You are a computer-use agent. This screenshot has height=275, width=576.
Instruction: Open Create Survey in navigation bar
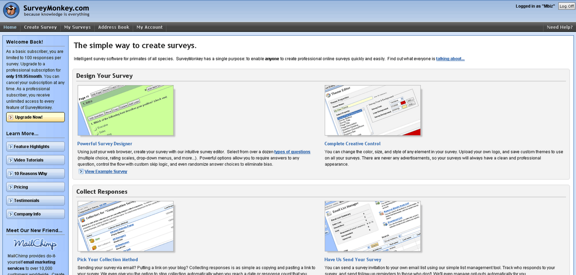(40, 27)
